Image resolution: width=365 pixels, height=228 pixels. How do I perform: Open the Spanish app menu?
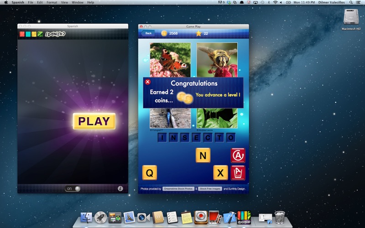[18, 2]
